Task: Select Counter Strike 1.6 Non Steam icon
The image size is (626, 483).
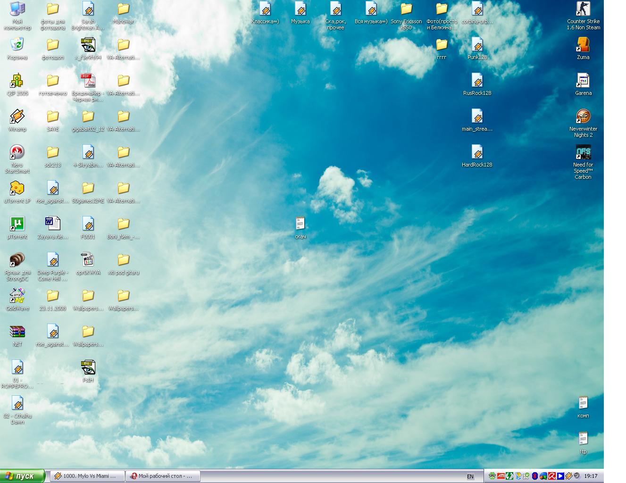Action: tap(583, 9)
